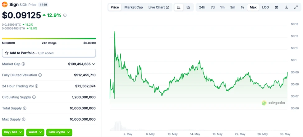Expand chart to fullscreen
This screenshot has height=137, width=303.
[x=296, y=7]
